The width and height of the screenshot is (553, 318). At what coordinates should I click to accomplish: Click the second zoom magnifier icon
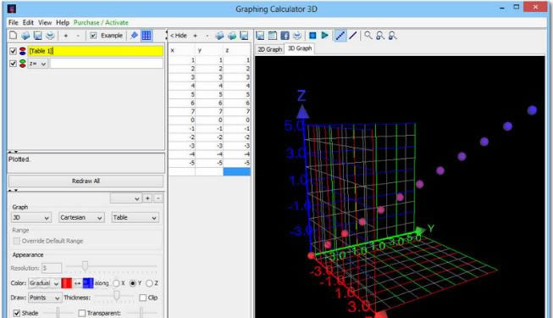pyautogui.click(x=380, y=36)
